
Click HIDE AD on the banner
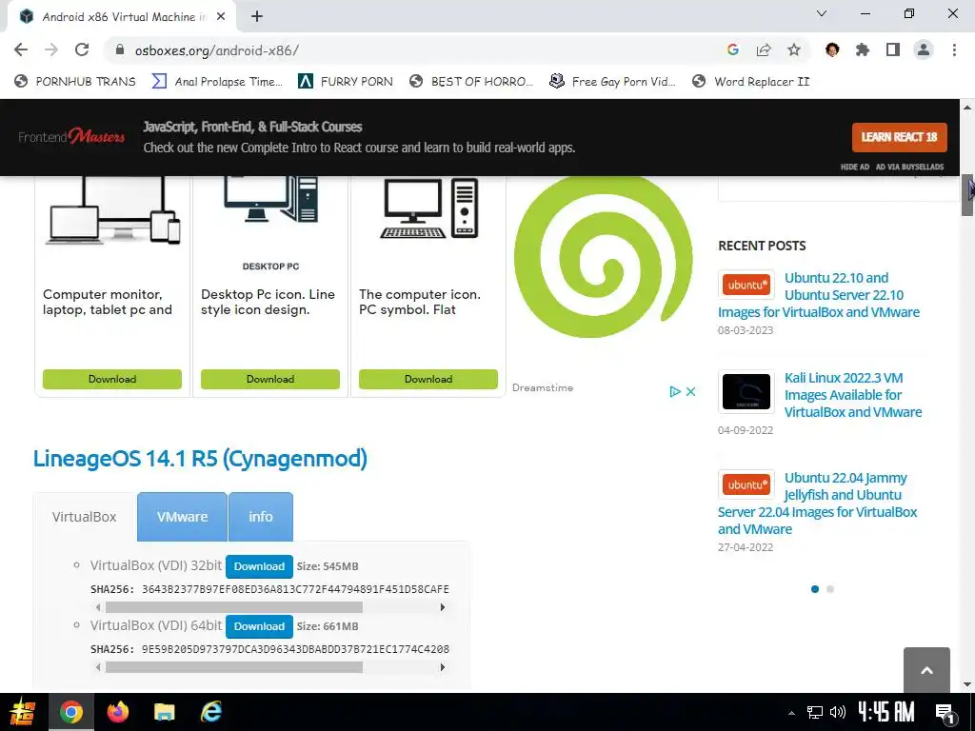coord(854,167)
